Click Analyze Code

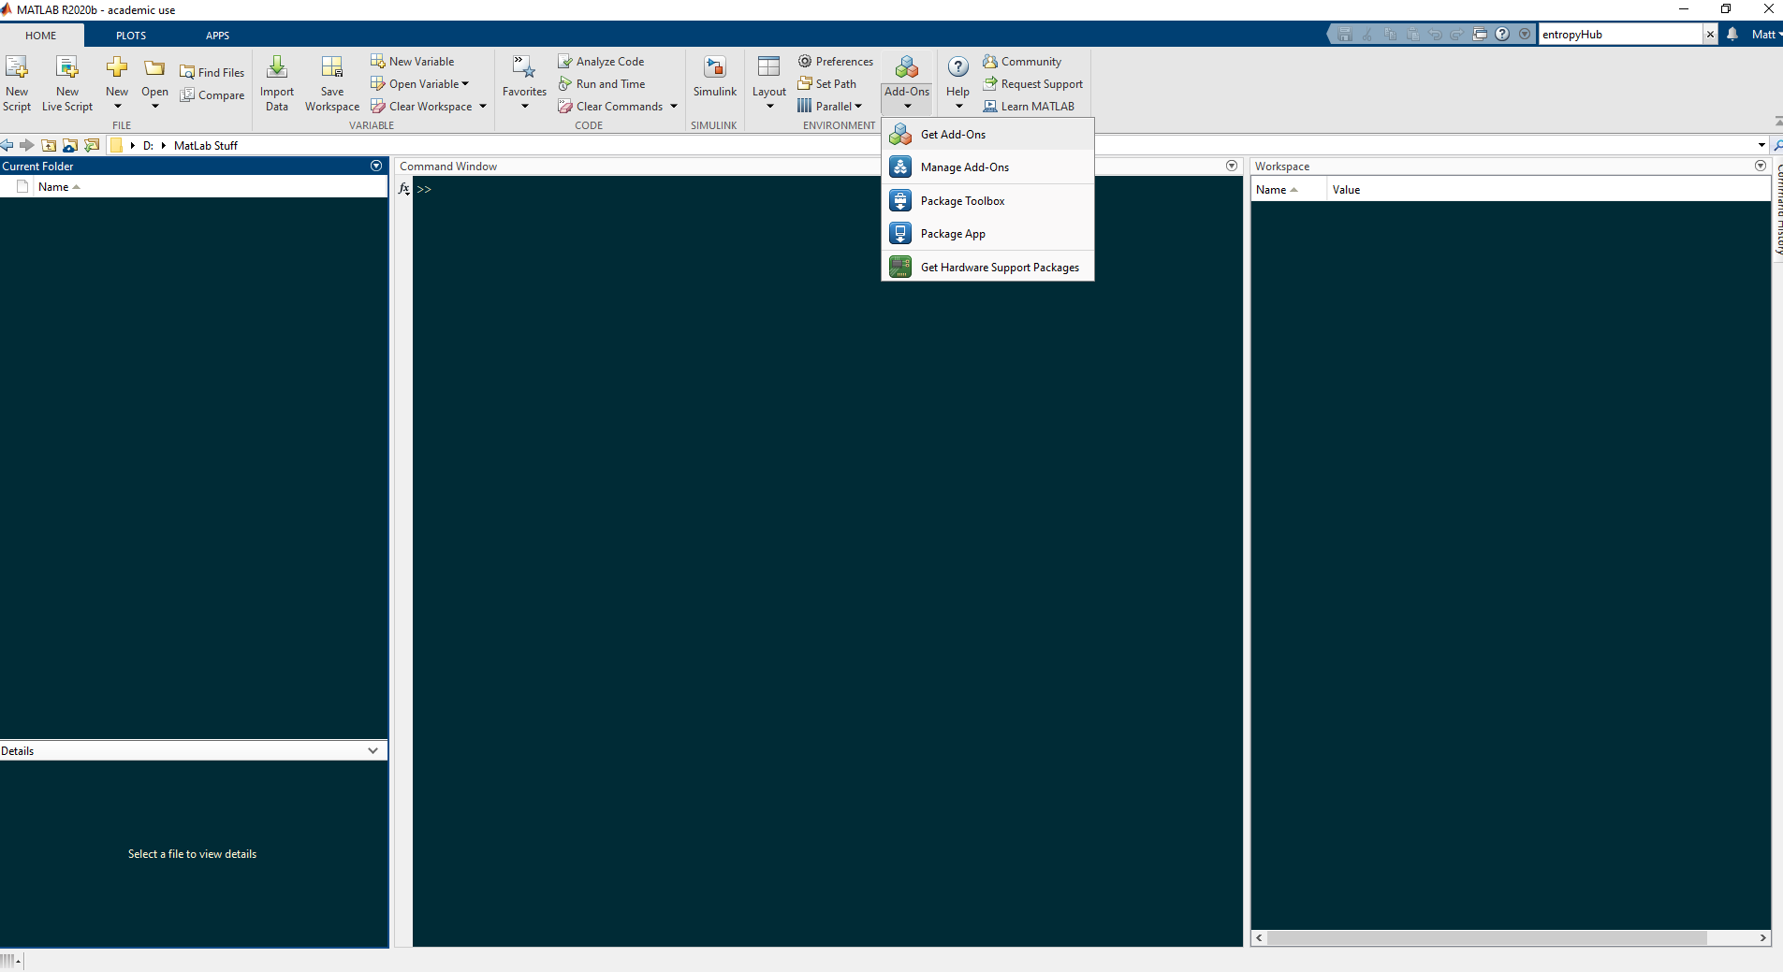[602, 61]
